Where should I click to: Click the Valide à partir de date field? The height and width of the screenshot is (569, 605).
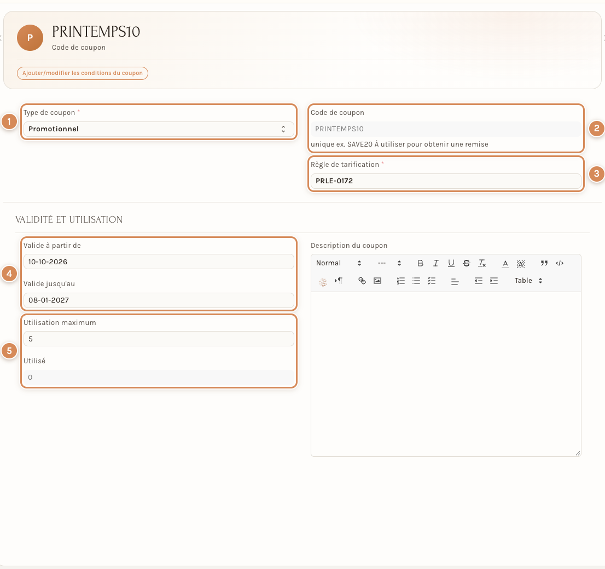click(159, 262)
